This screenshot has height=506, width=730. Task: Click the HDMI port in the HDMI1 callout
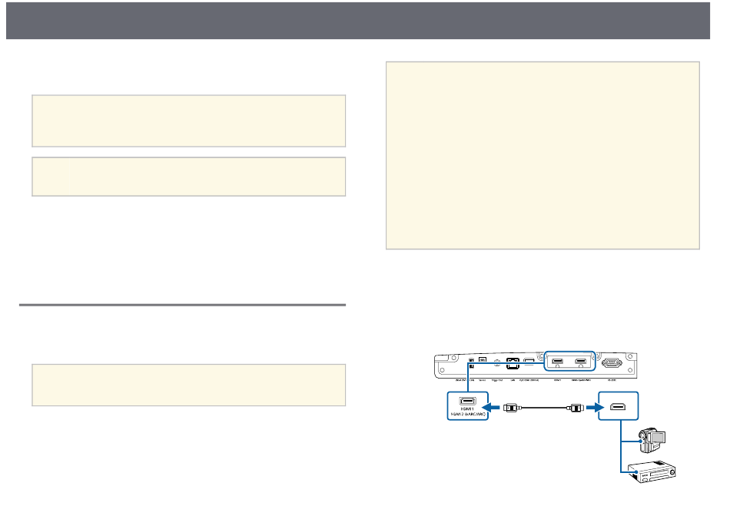tap(466, 402)
